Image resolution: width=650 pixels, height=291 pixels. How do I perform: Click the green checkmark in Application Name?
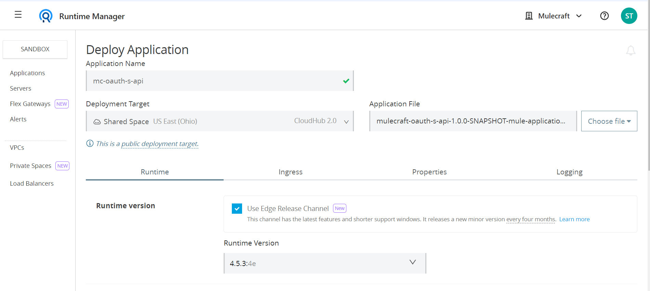[346, 81]
